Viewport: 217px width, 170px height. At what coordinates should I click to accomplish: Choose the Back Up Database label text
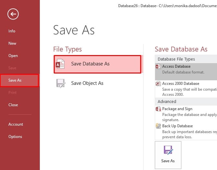pyautogui.click(x=177, y=126)
